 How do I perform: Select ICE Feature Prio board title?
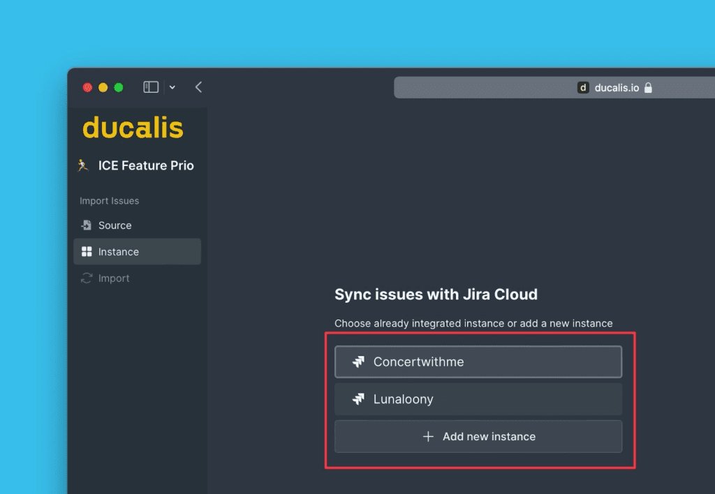coord(146,165)
